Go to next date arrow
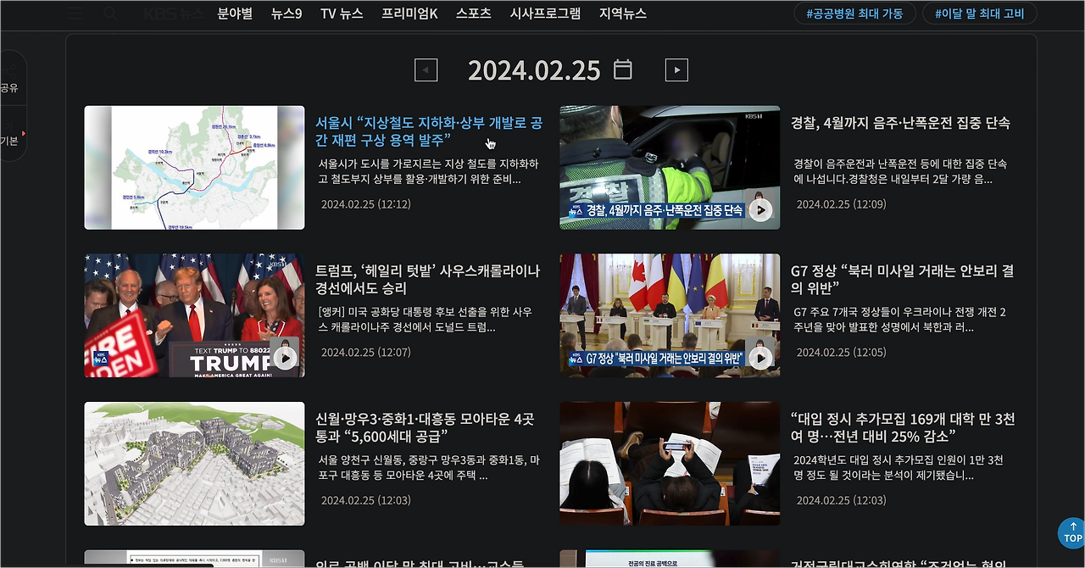 coord(676,70)
